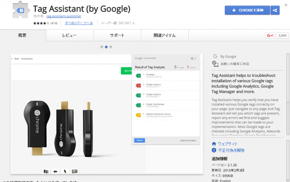The width and height of the screenshot is (290, 182).
Task: Click the description panel scrollbar
Action: pos(288,94)
